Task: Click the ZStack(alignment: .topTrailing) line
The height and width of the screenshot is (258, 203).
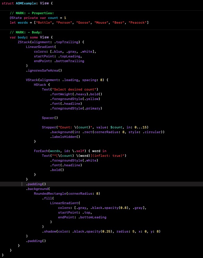Action: [51, 42]
